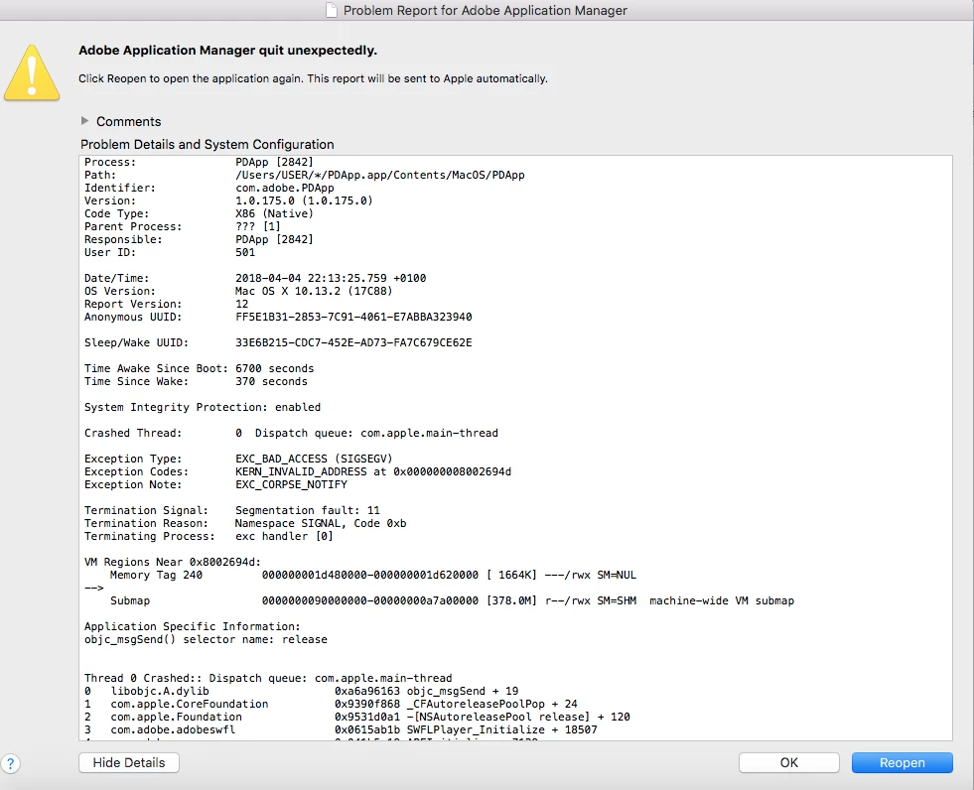Click the 'Click Reopen to open' message
Viewport: 974px width, 790px height.
pos(313,78)
